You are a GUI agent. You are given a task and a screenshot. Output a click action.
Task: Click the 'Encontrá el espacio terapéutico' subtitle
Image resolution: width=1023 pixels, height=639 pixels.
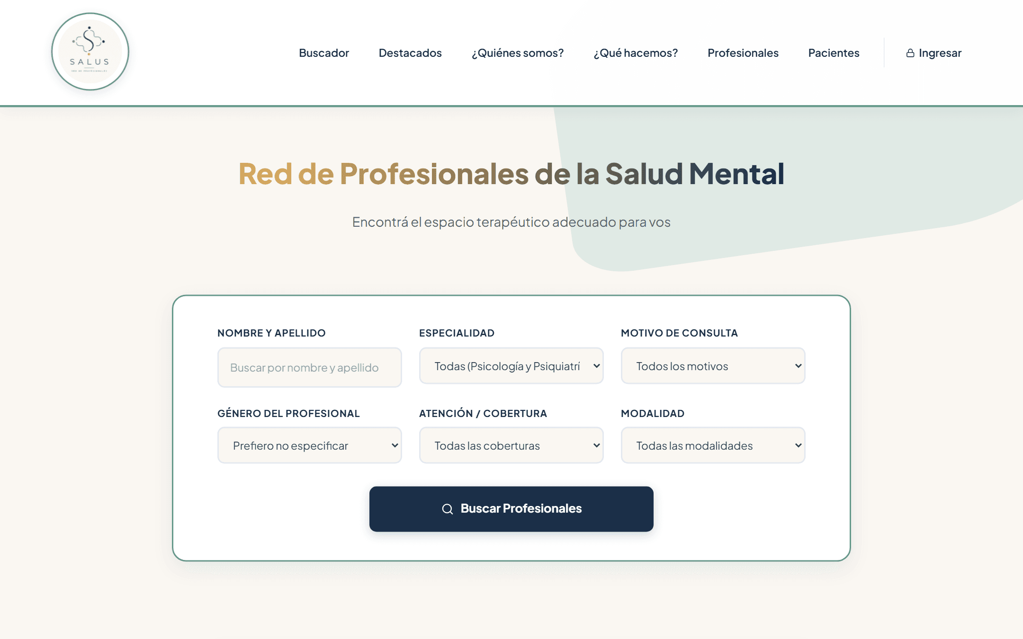coord(511,222)
